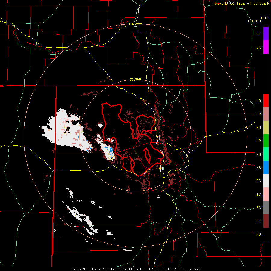Click the Hydrometeor Classification KMTX title caption

tap(135, 269)
